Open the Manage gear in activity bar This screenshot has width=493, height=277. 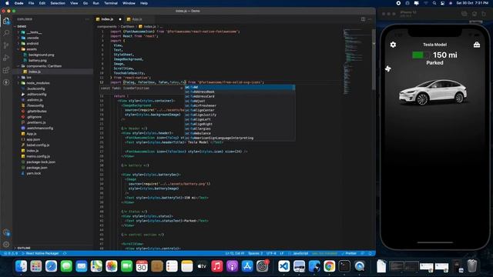pos(6,244)
